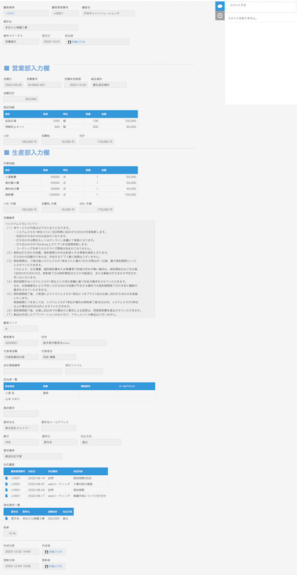Open record icon for 2022-08-17 webミーティング row
Image resolution: width=297 pixels, height=575 pixels.
tap(7, 496)
